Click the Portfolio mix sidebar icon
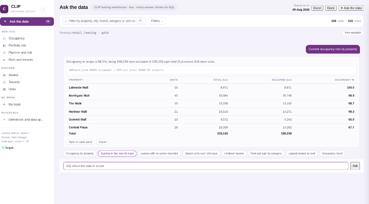 pos(4,45)
